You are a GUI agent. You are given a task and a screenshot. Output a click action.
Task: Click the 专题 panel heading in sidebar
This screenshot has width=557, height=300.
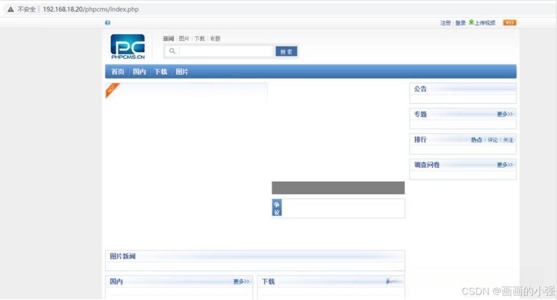tap(420, 114)
